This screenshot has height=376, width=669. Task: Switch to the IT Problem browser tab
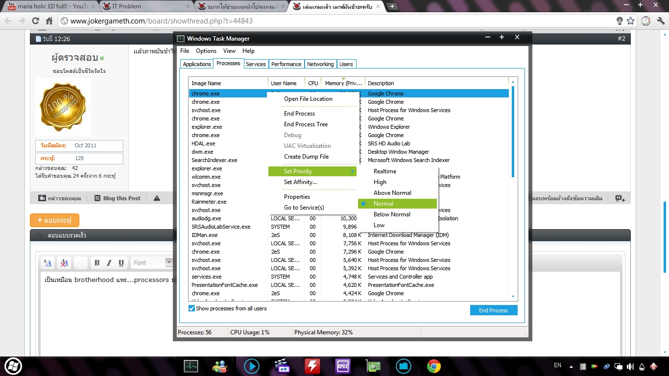tap(145, 6)
